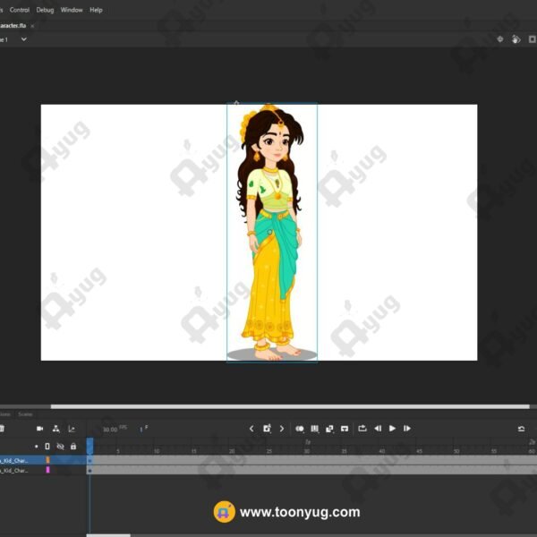Open the Control menu
This screenshot has width=537, height=537.
[x=20, y=10]
